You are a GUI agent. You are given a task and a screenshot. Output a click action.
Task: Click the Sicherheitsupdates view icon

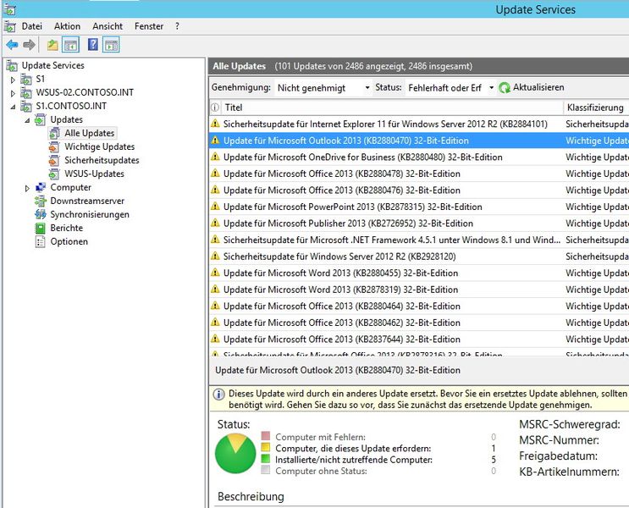pos(54,161)
